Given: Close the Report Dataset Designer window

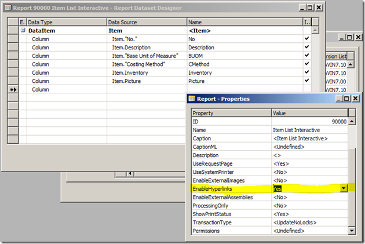Looking at the screenshot, I should [x=319, y=8].
